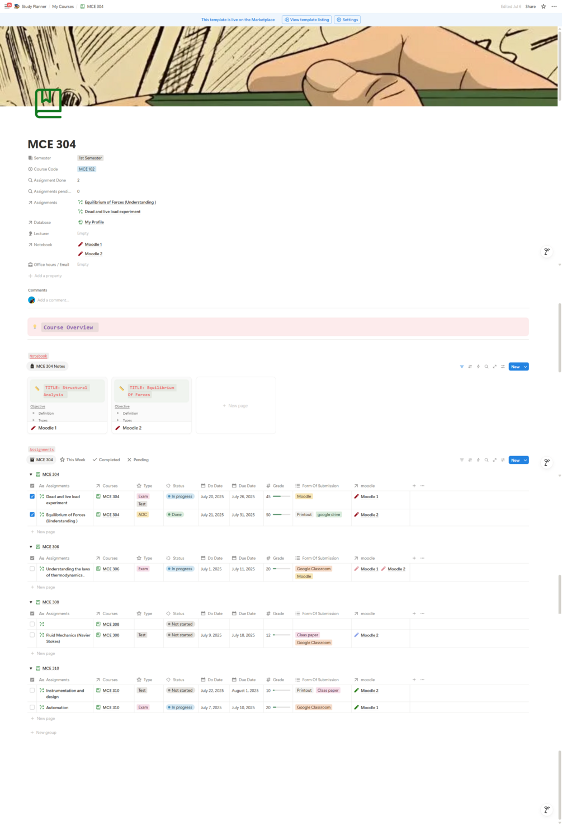Click the user avatar in Comments
This screenshot has width=562, height=825.
[x=32, y=300]
